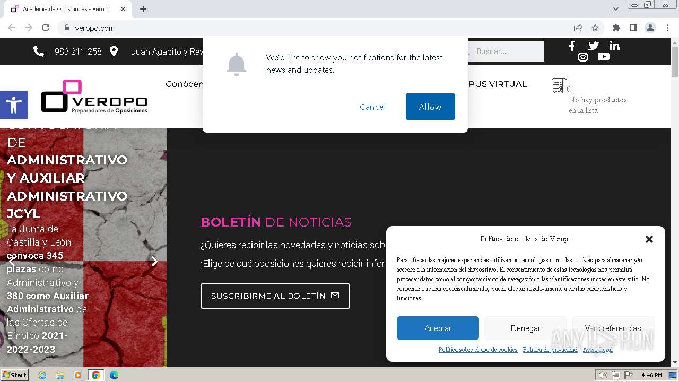Close the Academia de Oposiciones tab

point(123,9)
